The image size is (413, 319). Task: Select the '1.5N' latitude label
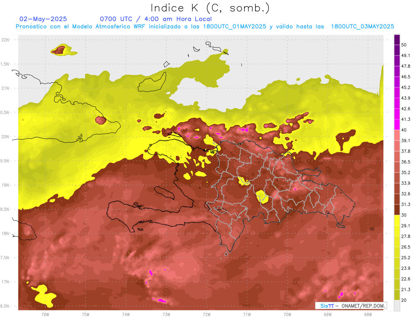click(5, 64)
